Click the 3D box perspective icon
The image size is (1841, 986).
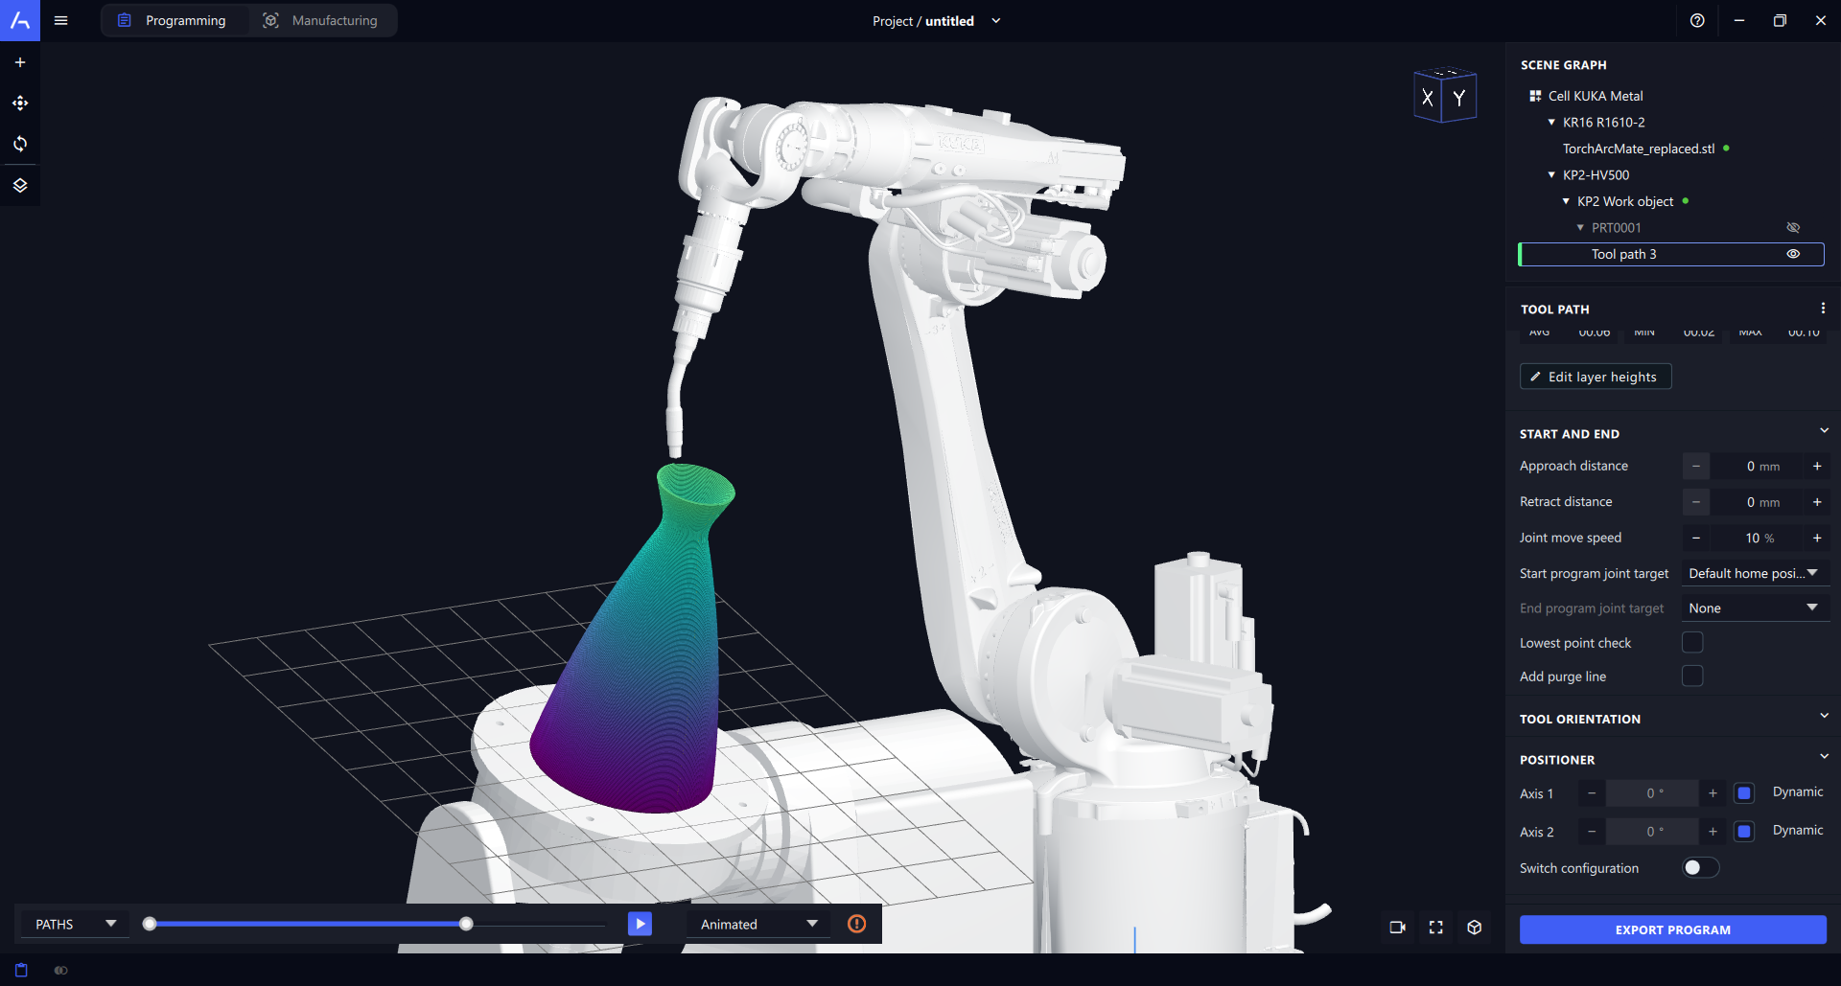(1475, 927)
